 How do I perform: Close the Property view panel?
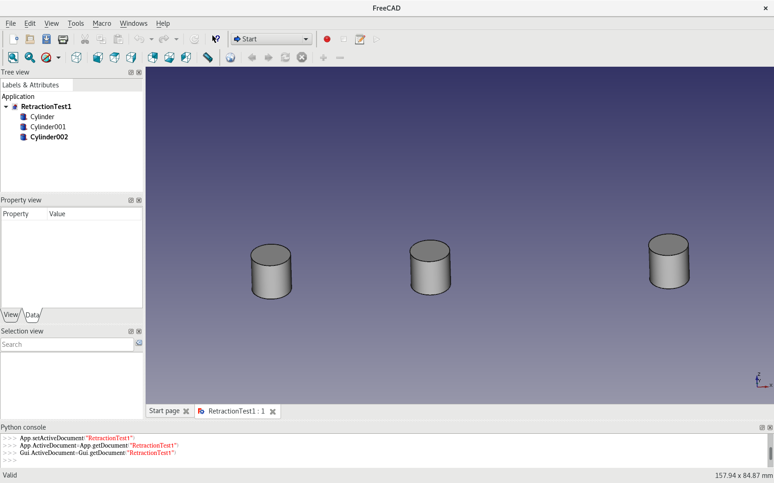point(139,200)
